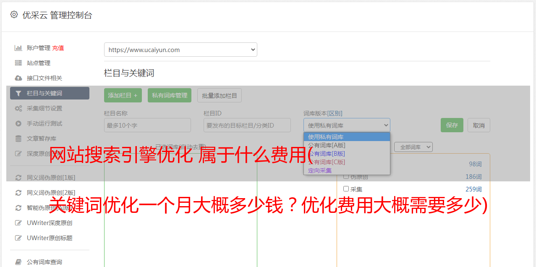
Task: Open UWriter深度原创 in the sidebar
Action: pos(49,223)
